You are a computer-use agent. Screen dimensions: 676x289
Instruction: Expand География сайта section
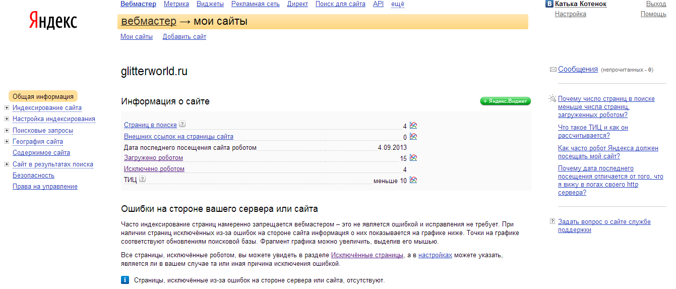tap(7, 142)
